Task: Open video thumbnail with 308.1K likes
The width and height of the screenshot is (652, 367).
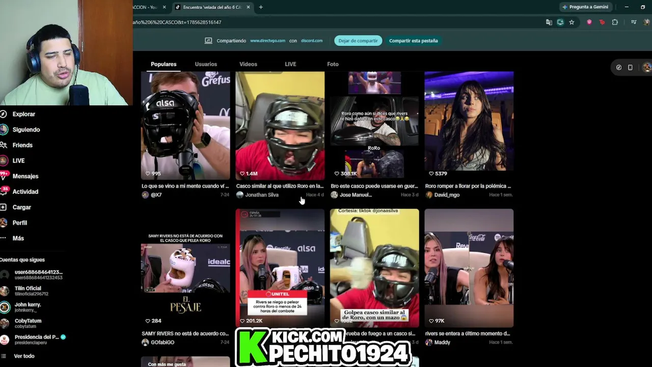Action: click(x=374, y=125)
